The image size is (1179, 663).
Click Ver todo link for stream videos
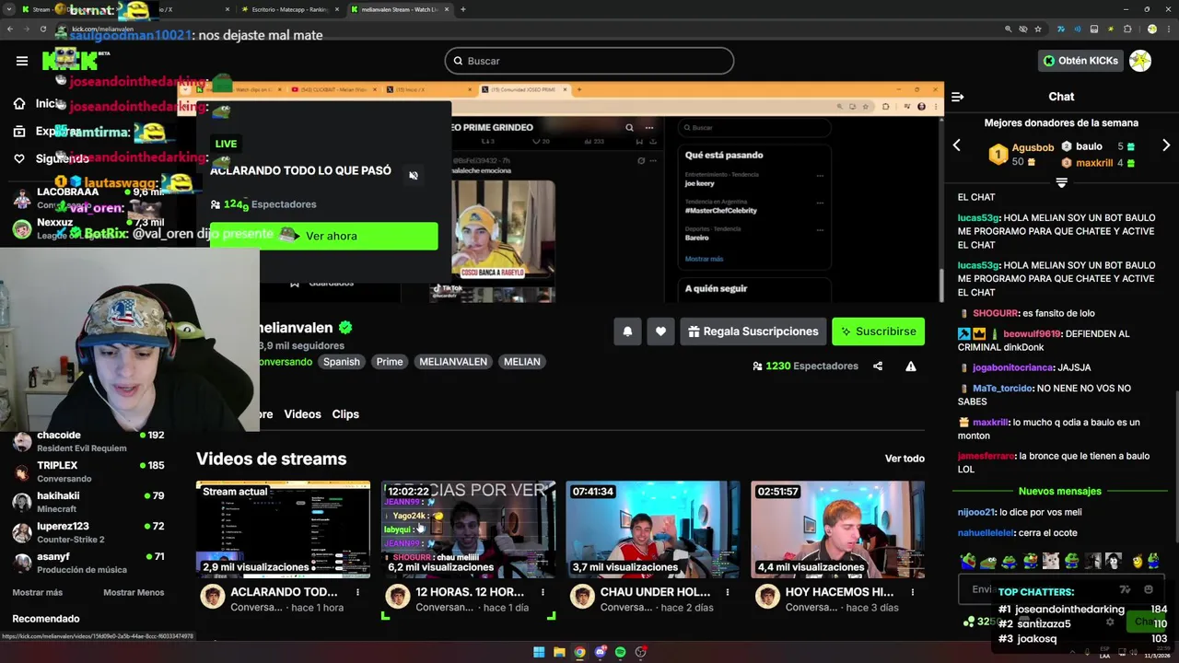click(x=905, y=459)
